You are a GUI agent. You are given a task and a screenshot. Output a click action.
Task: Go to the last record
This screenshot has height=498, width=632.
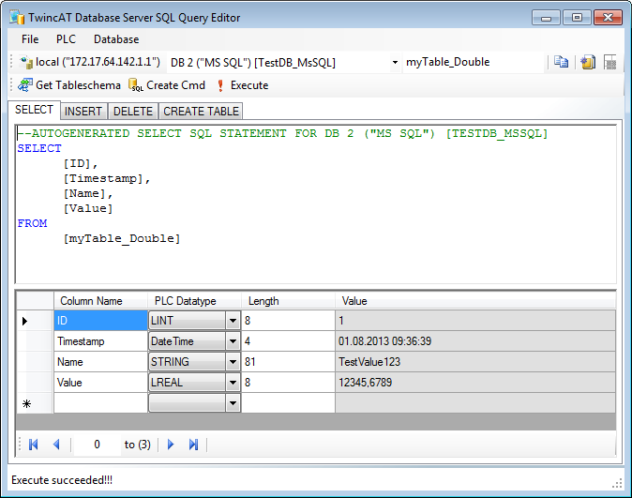tap(193, 445)
